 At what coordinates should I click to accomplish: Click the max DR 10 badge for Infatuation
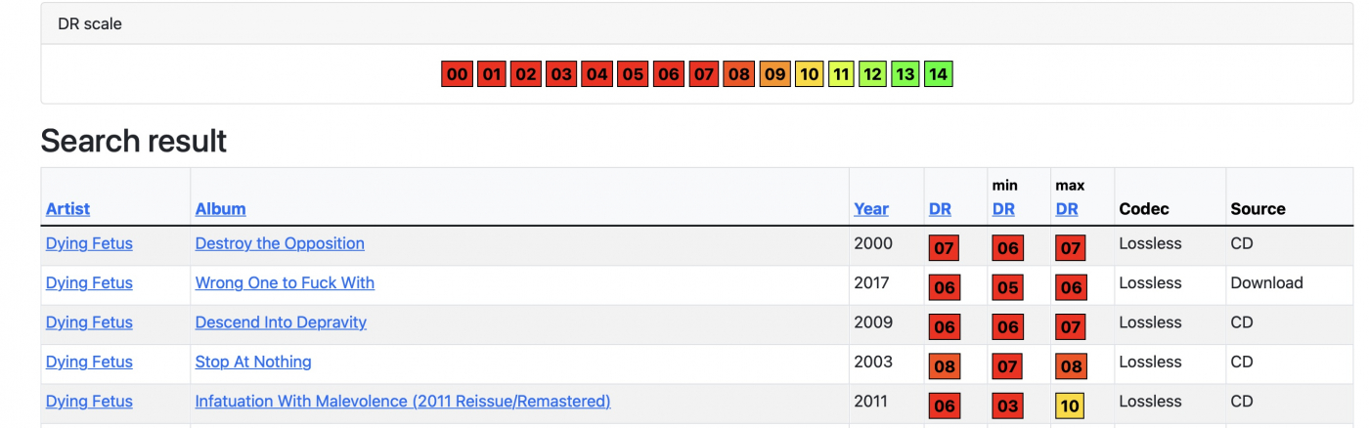pyautogui.click(x=1070, y=406)
